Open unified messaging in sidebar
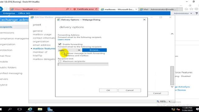 (11, 73)
